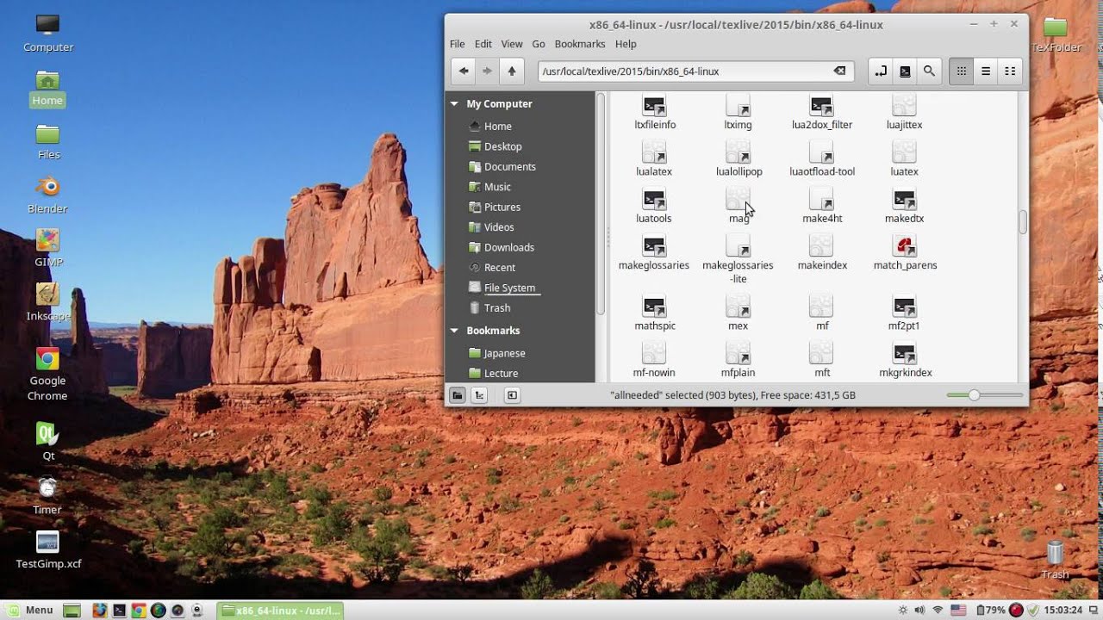Switch to icon view
This screenshot has height=620, width=1103.
pos(962,71)
